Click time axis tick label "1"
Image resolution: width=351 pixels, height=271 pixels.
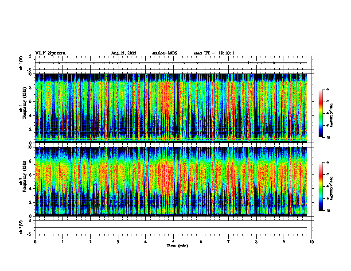[x=63, y=242]
